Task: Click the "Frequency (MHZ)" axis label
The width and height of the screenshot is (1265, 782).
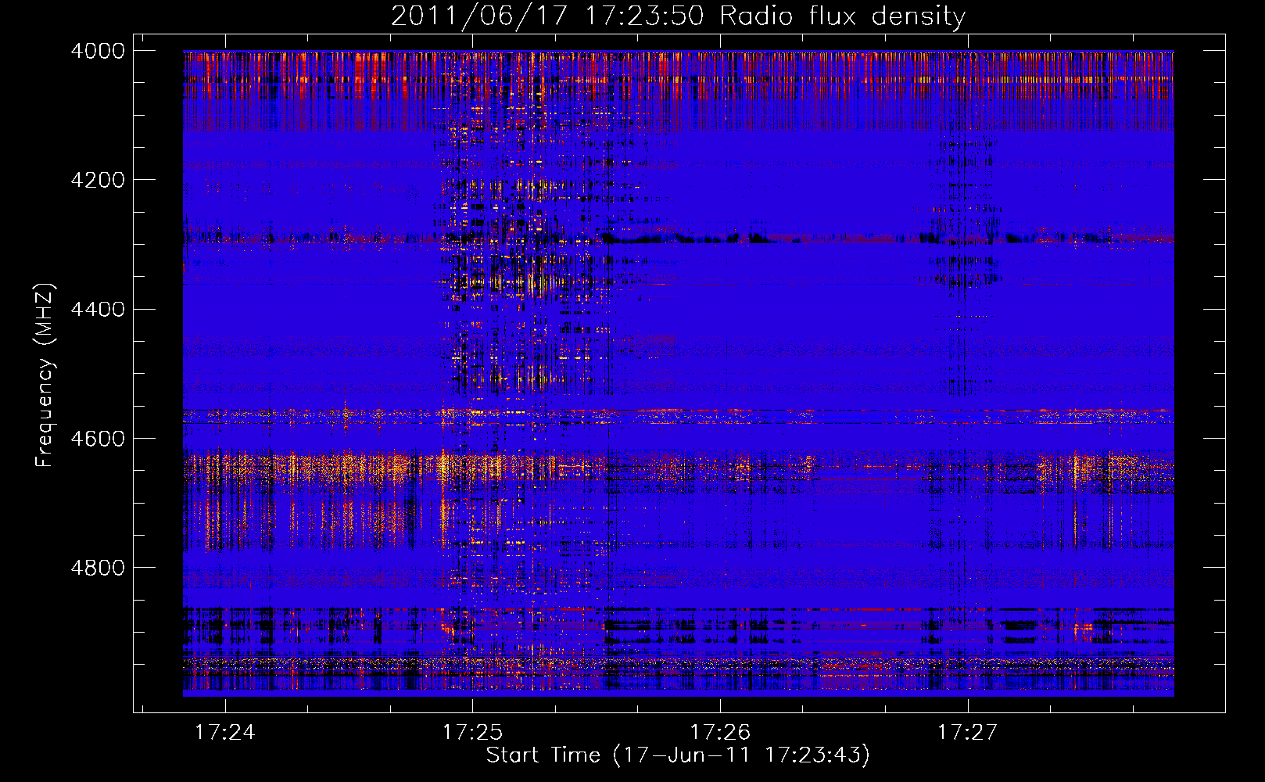Action: tap(45, 375)
